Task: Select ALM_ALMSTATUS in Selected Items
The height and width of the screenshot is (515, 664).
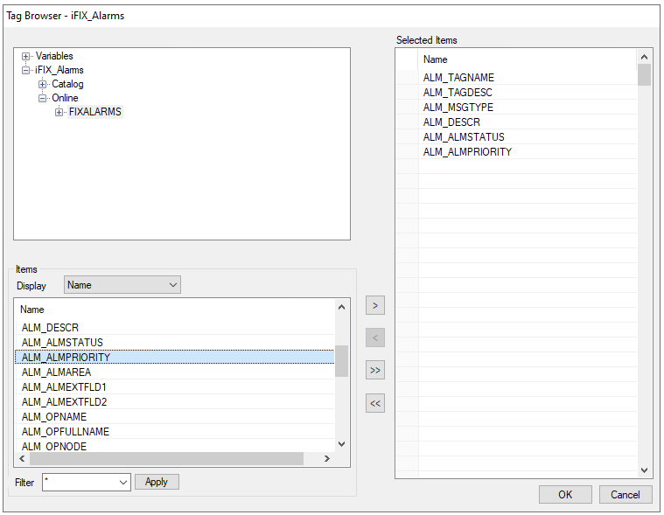Action: (x=528, y=136)
